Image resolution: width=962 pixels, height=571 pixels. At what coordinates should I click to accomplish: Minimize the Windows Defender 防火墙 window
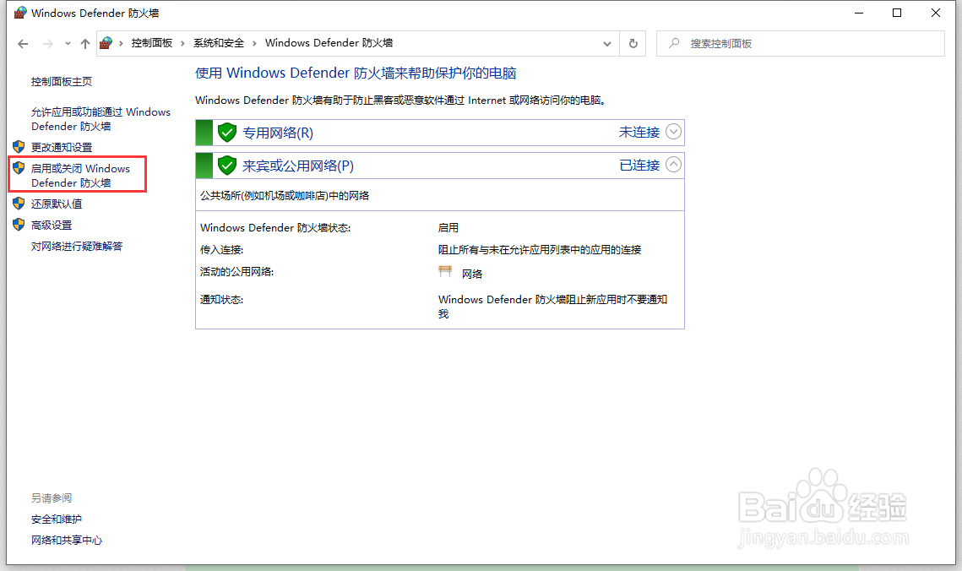tap(859, 13)
